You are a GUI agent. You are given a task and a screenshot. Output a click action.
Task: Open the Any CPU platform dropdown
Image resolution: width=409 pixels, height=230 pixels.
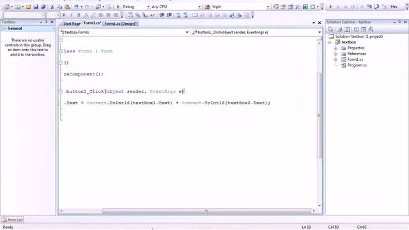(x=199, y=7)
